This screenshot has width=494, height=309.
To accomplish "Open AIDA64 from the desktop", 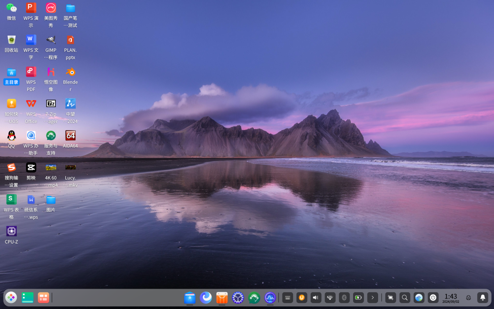I will pyautogui.click(x=70, y=136).
